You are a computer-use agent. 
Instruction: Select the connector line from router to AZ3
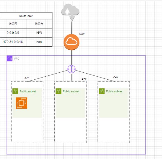pos(95,76)
